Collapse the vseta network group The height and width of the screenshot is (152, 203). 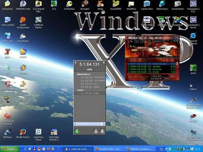click(76, 90)
